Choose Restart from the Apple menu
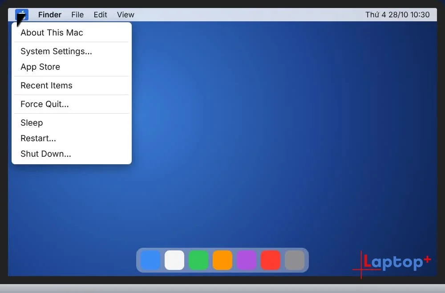Screen dimensions: 445x293 (x=72, y=139)
